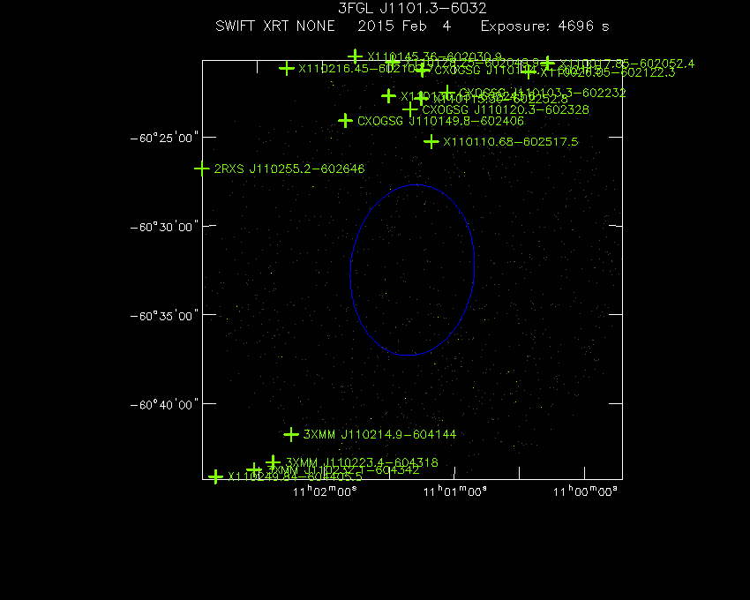Click the Exposure: 4696 s label
This screenshot has height=600, width=750.
click(x=544, y=26)
